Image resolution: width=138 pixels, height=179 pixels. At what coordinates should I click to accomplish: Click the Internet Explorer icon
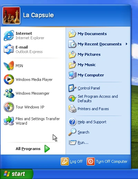pyautogui.click(x=9, y=35)
